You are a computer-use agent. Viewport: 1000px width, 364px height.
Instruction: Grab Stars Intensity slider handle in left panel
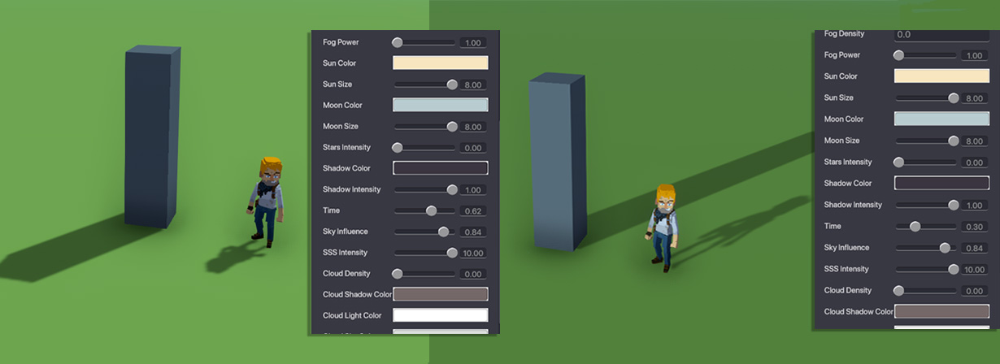398,148
